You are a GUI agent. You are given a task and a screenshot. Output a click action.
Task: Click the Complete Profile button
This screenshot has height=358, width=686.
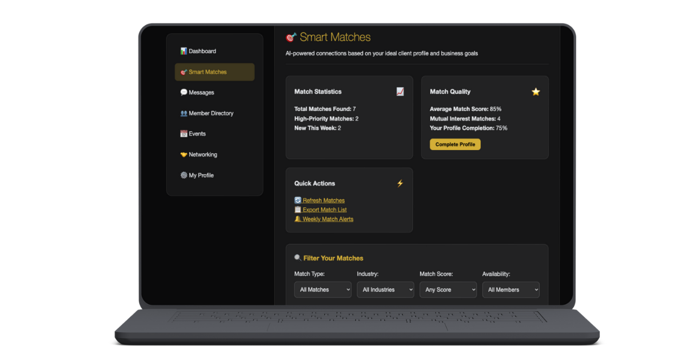click(x=454, y=144)
